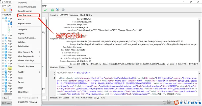The width and height of the screenshot is (202, 106).
Task: Open the gray settings gear icon
Action: [x=63, y=10]
